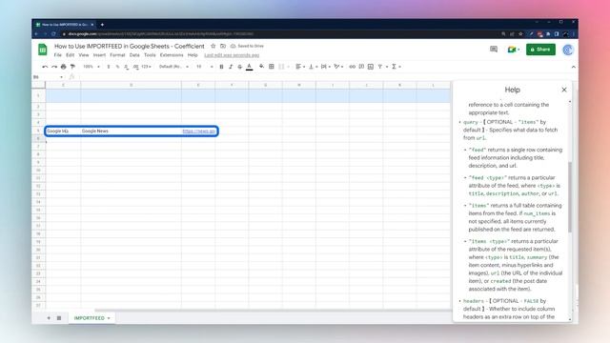Open text wrapping options
The height and width of the screenshot is (343, 610).
(x=326, y=67)
